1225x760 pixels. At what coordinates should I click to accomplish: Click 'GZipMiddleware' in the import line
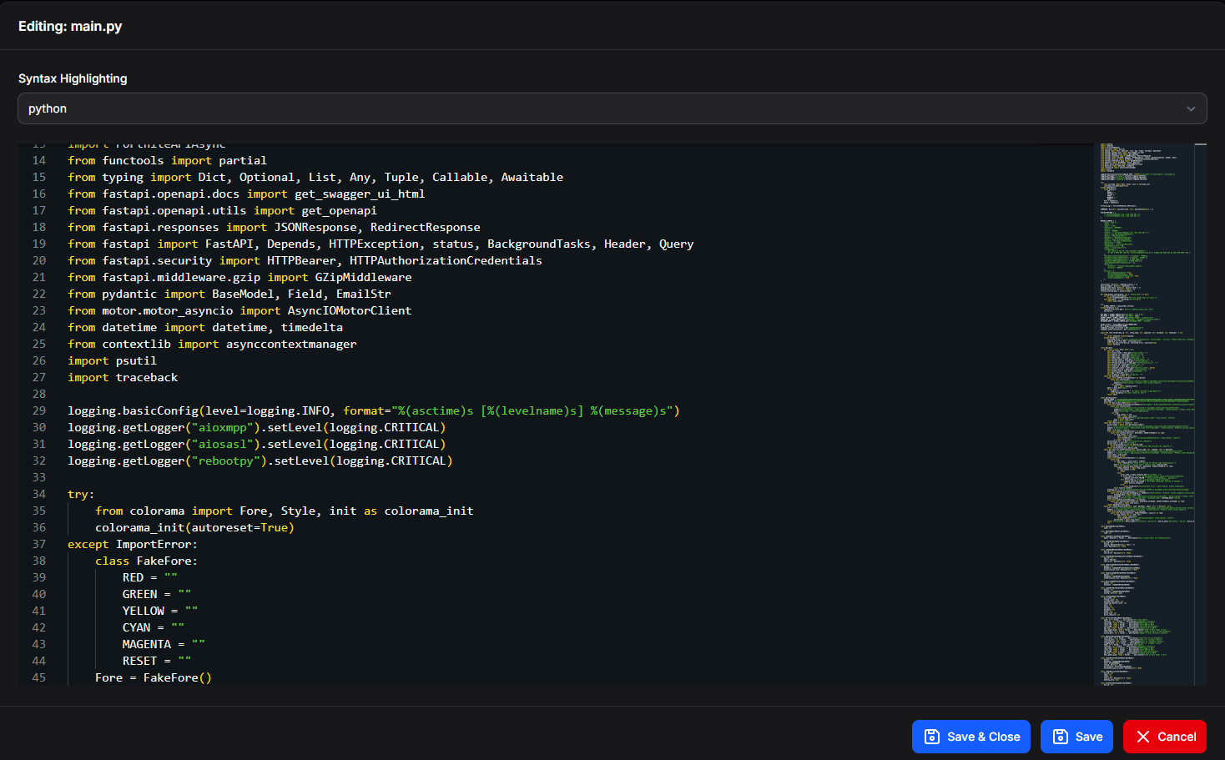[x=363, y=277]
